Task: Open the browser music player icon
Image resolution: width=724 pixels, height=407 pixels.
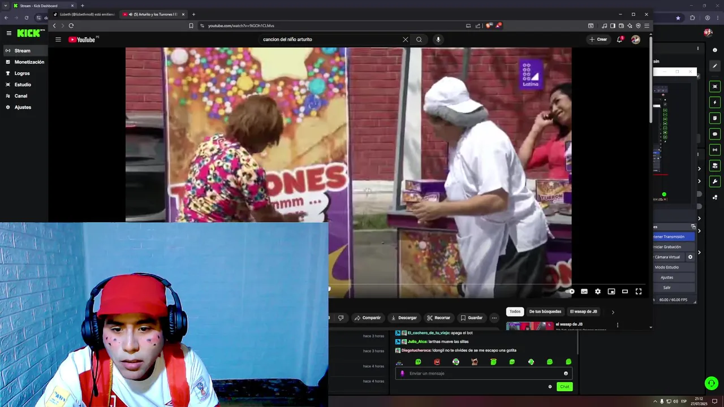Action: (604, 25)
